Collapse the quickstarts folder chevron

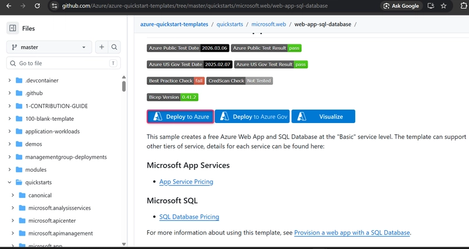click(x=9, y=182)
